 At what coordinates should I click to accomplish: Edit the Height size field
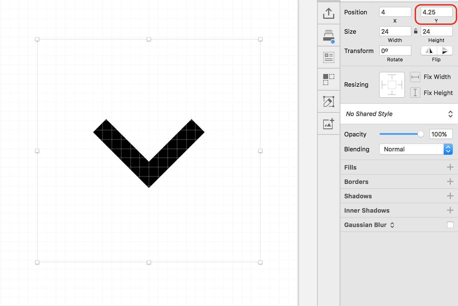(436, 31)
